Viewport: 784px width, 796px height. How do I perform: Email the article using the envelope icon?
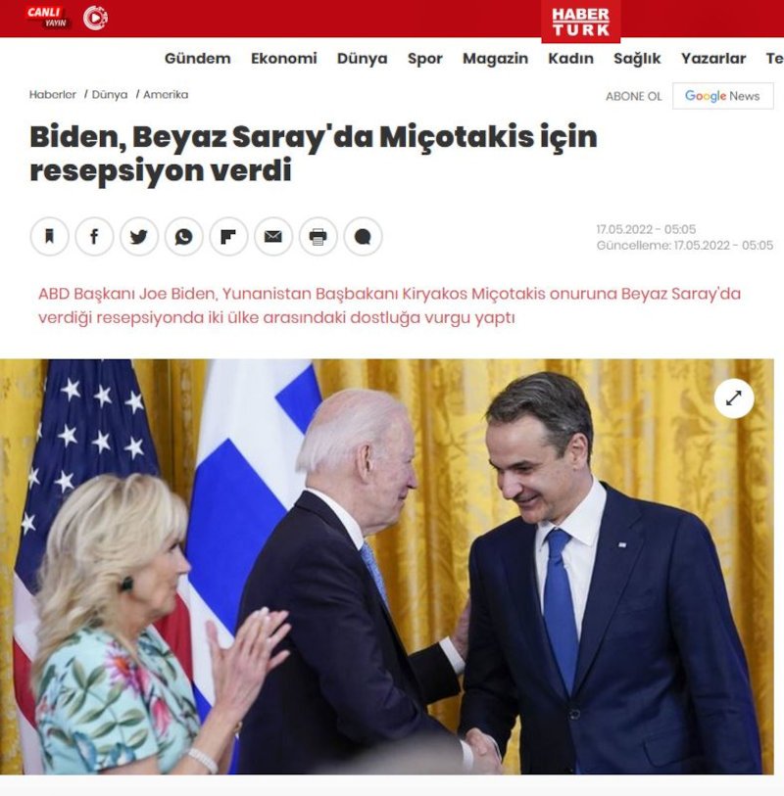[272, 237]
